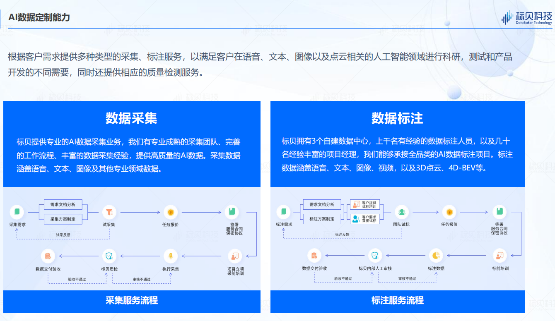
Task: Click the 试采反馈 label
Action: 63,235
